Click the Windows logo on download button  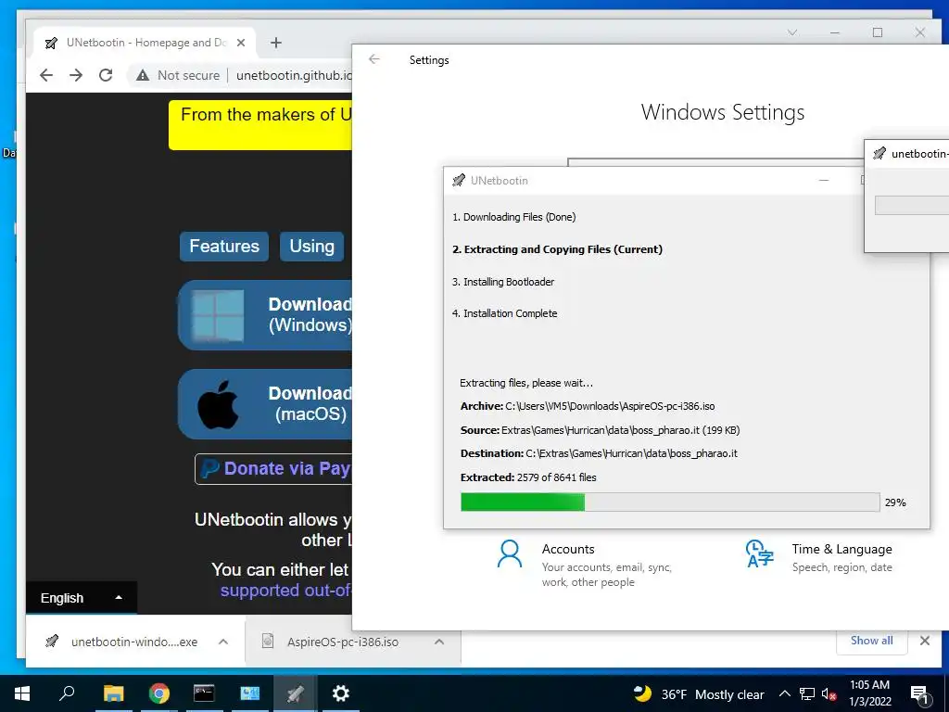tap(218, 315)
